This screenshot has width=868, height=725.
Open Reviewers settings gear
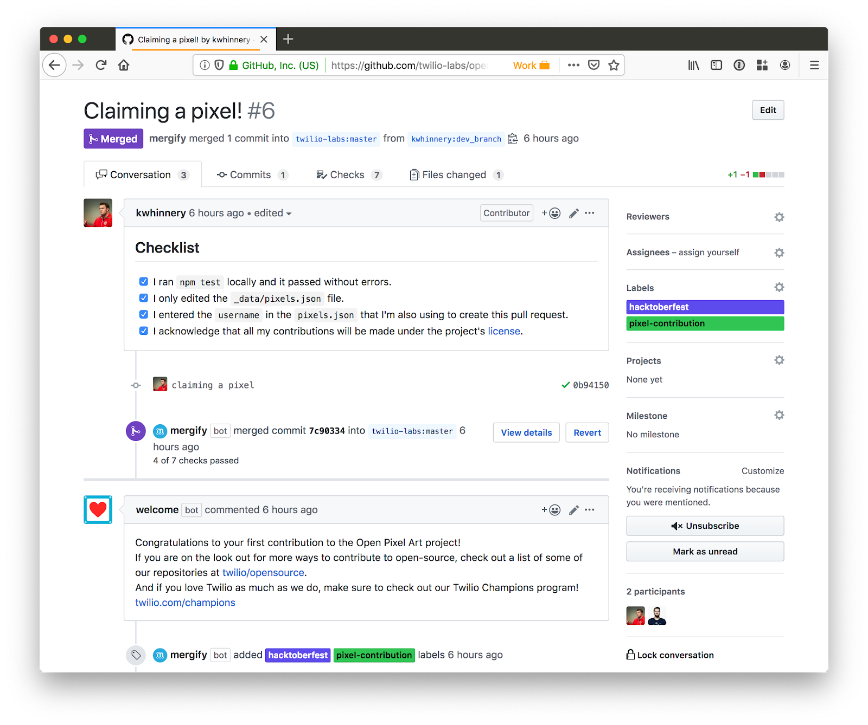coord(779,217)
